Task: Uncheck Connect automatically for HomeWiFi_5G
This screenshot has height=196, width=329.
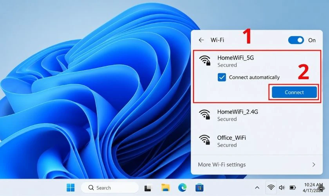Action: coord(222,77)
